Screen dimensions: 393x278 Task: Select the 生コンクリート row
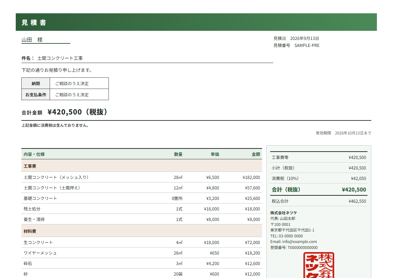(142, 242)
